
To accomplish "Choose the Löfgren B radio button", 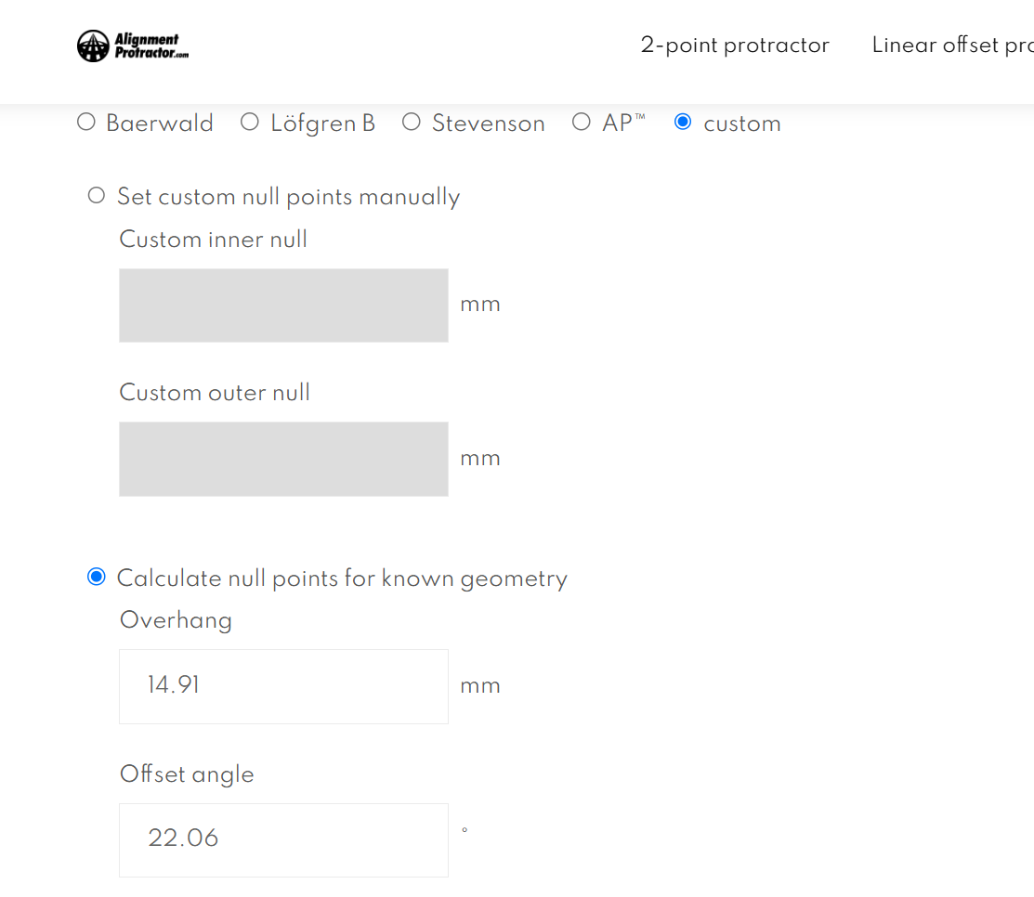I will [x=250, y=123].
